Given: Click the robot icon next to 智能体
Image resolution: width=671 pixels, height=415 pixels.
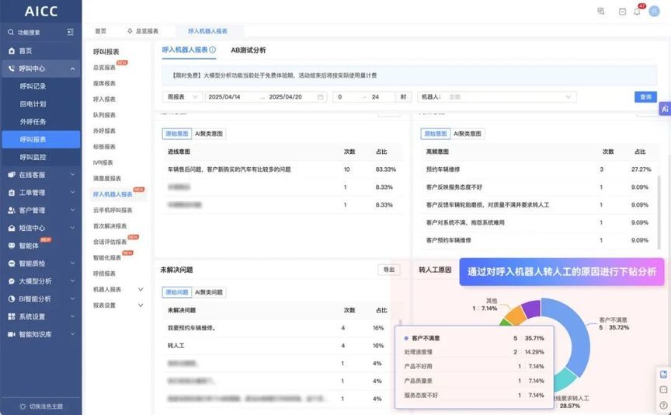Looking at the screenshot, I should (x=12, y=246).
